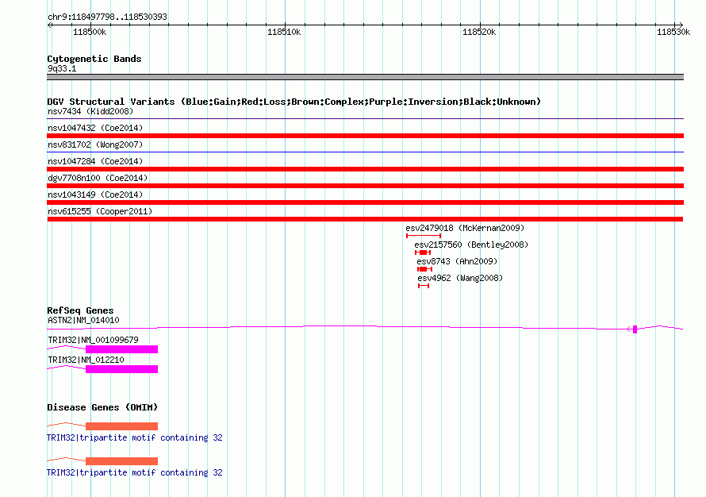Click the 118500k ruler tick label
Screen dimensions: 706x497
pos(90,32)
